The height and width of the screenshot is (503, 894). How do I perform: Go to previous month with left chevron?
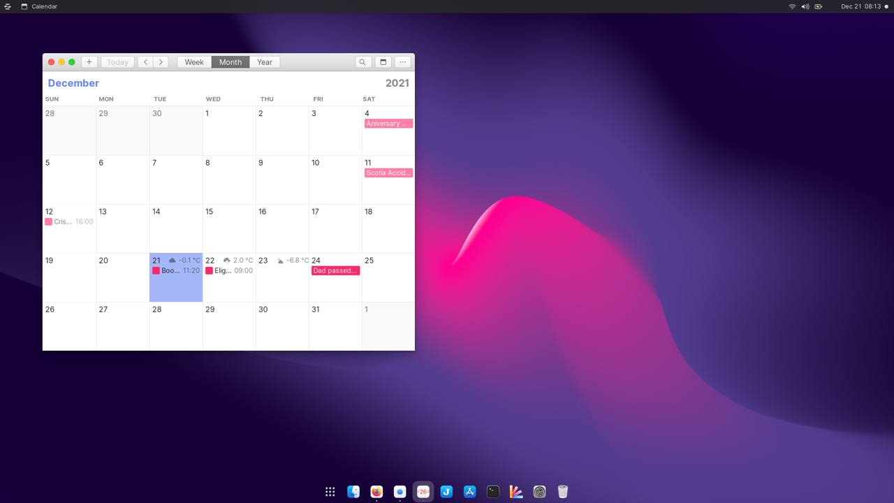pos(145,62)
